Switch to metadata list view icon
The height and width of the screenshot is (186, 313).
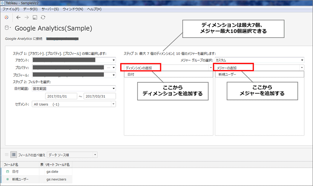pyautogui.click(x=14, y=154)
